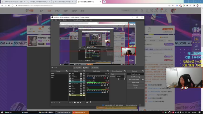Open Mic channel three-dot options menu

(108, 92)
